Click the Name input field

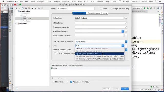click(76, 8)
